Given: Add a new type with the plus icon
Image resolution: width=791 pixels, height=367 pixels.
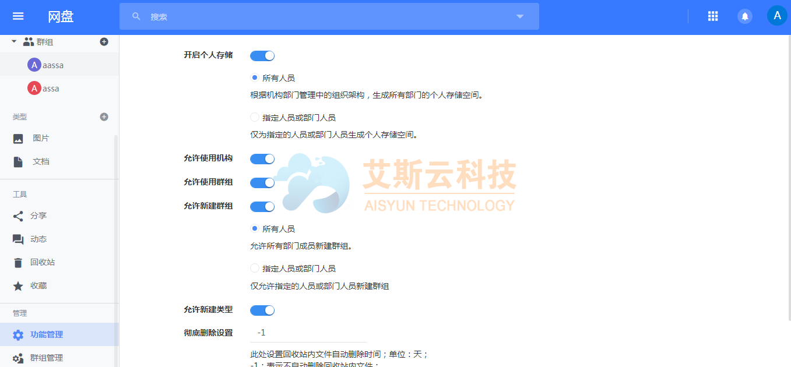Looking at the screenshot, I should click(104, 117).
